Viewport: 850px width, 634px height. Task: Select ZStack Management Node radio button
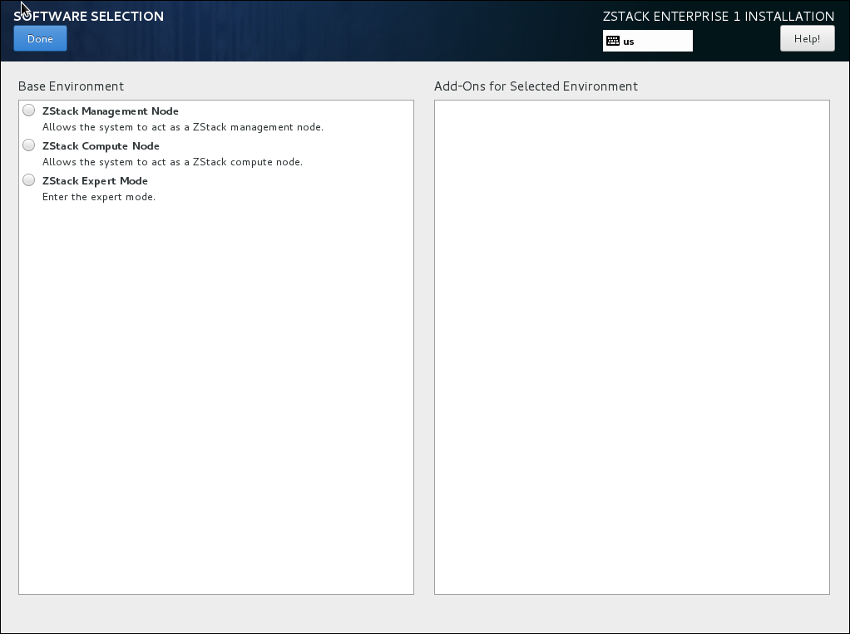pos(29,111)
